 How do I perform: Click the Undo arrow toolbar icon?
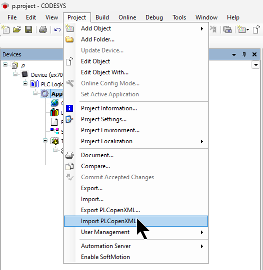pos(57,29)
